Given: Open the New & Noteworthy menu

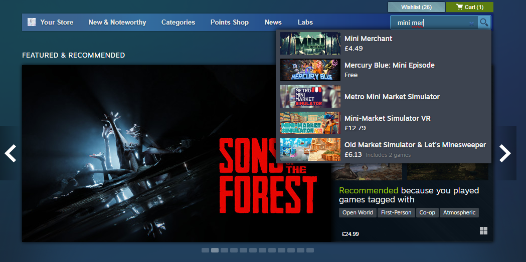Looking at the screenshot, I should pos(117,23).
